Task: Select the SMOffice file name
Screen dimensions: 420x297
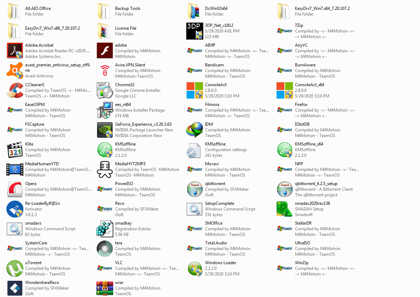Action: pos(214,223)
